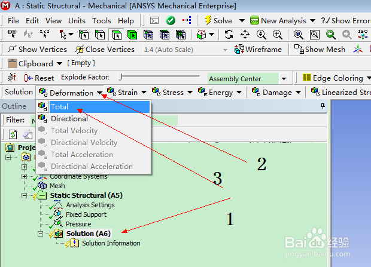Select Total from Deformation menu
The image size is (371, 267).
click(x=94, y=106)
